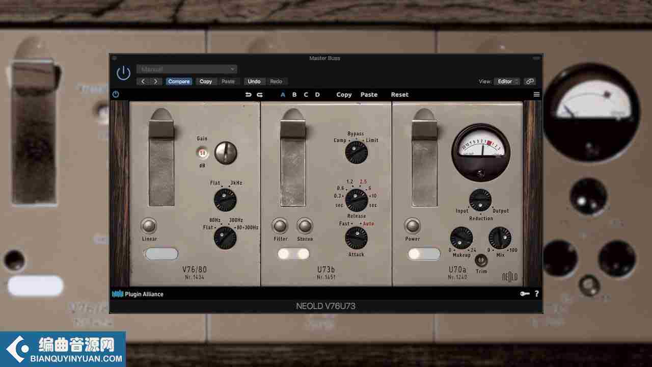Go to previous preset arrow

pos(143,82)
